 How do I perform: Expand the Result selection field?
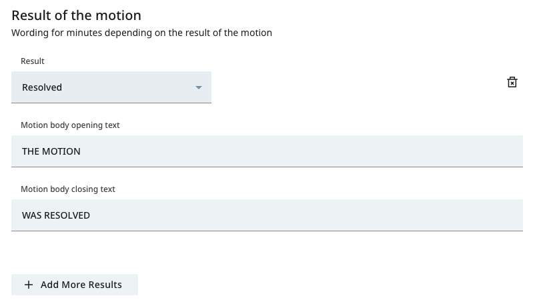[111, 87]
